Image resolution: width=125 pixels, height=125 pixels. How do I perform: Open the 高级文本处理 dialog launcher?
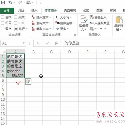tap(75, 35)
